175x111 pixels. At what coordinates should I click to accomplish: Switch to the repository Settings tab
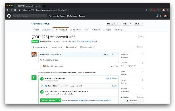tap(118, 30)
